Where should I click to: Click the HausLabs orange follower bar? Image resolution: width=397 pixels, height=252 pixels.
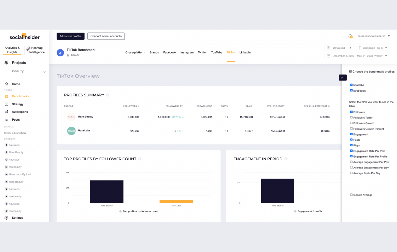176,201
